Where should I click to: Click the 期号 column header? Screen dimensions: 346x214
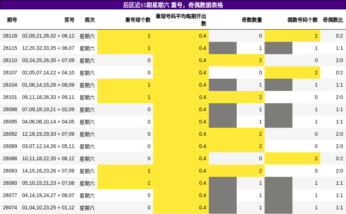[x=12, y=20]
